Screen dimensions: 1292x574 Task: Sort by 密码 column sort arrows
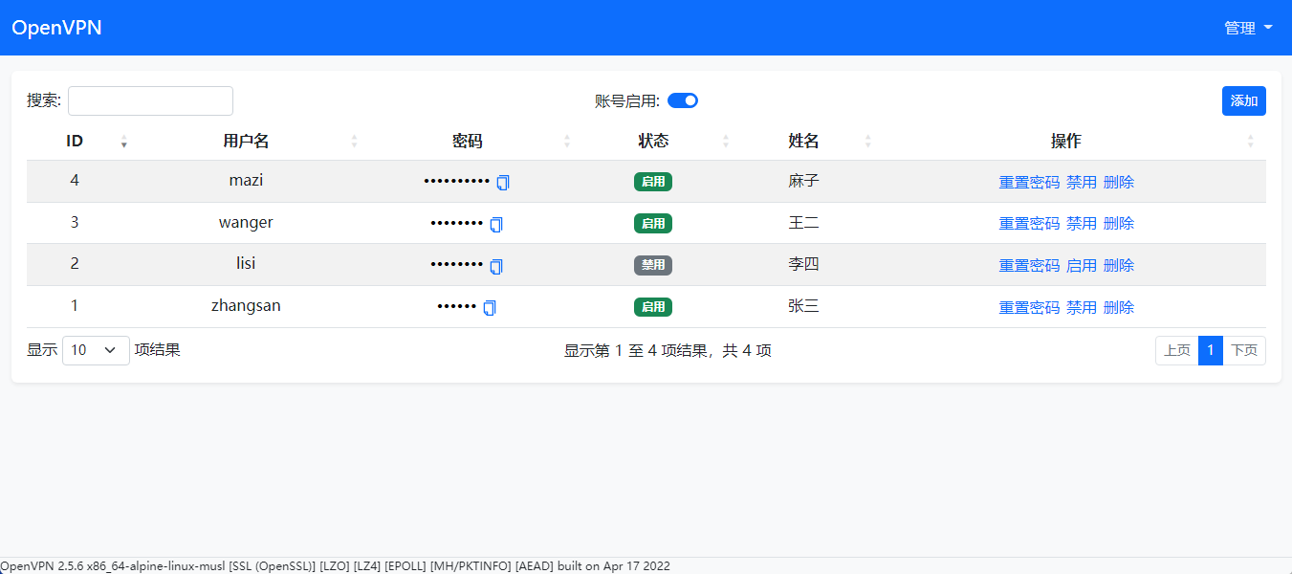(567, 142)
